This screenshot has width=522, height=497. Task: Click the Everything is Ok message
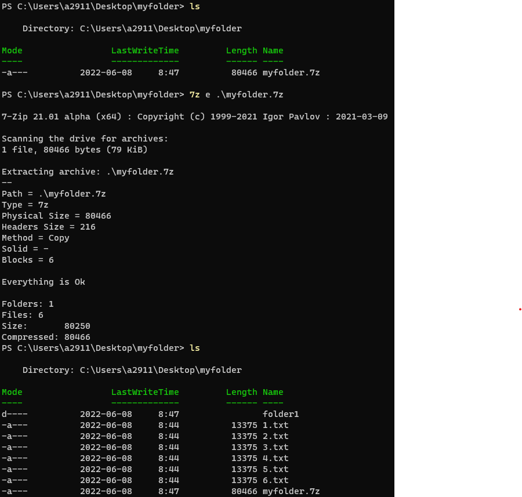click(x=43, y=281)
